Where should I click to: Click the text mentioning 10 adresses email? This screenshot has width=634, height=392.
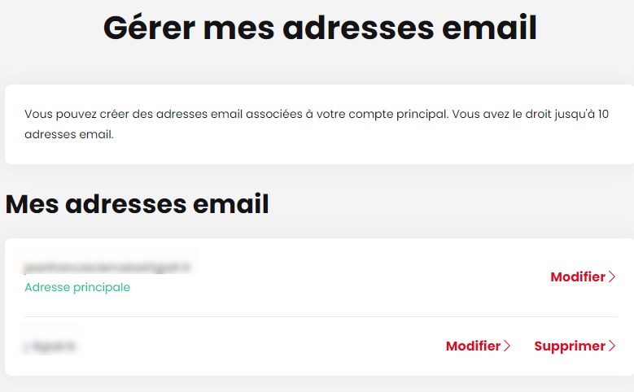(68, 134)
